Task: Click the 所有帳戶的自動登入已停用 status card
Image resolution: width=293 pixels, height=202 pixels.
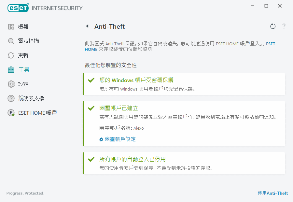Action: [184, 163]
